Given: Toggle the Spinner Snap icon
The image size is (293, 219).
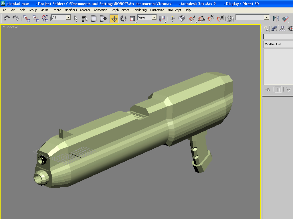Looking at the screenshot, I should 220,19.
